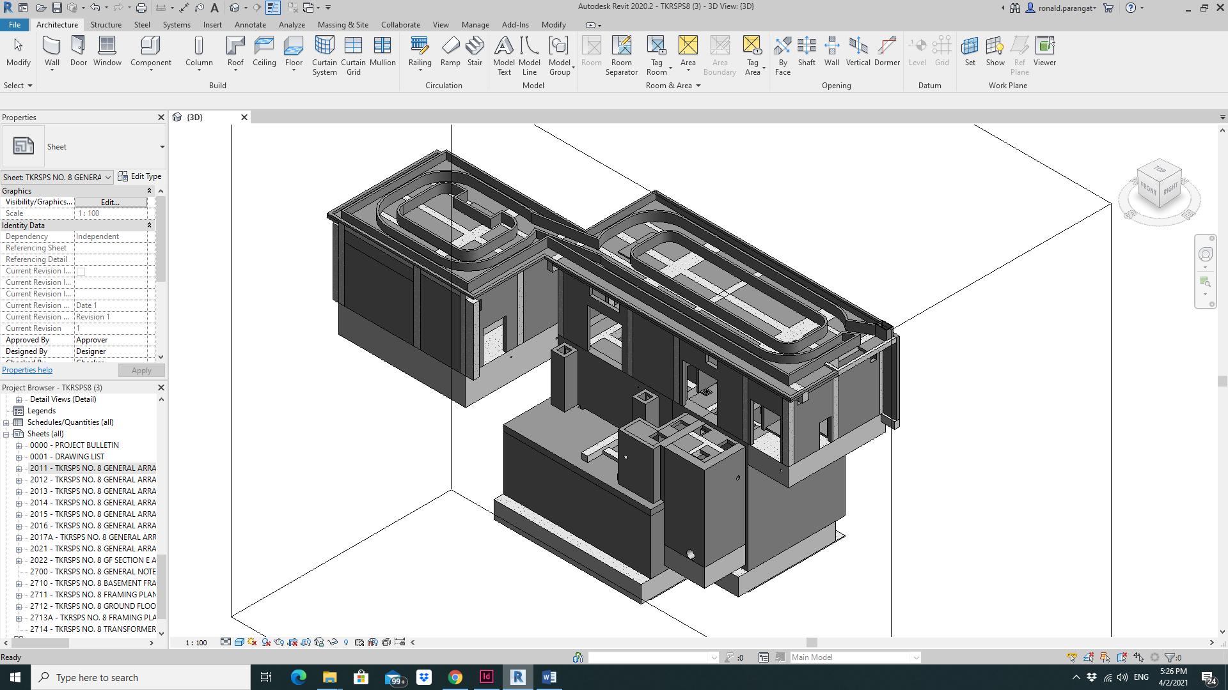Toggle the Current Revision Issued checkbox

pos(81,272)
